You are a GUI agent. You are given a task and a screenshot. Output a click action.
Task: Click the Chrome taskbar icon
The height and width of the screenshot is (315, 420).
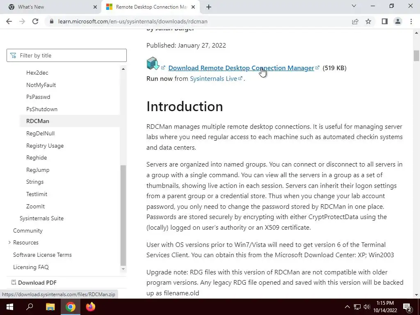click(71, 307)
